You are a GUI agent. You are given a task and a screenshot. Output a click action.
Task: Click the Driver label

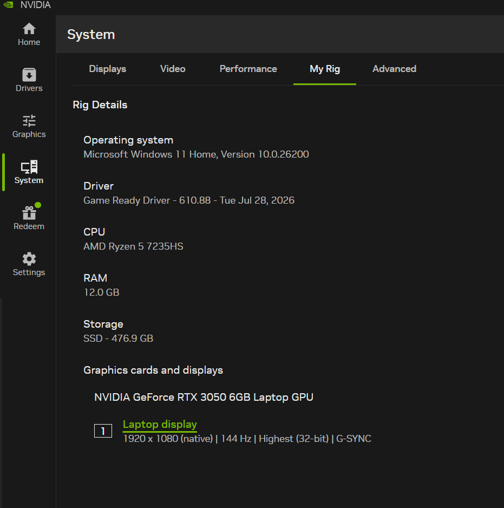[x=99, y=186]
